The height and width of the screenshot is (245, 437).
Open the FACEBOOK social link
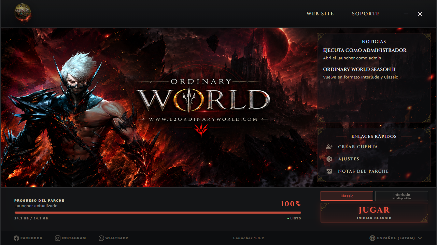28,238
